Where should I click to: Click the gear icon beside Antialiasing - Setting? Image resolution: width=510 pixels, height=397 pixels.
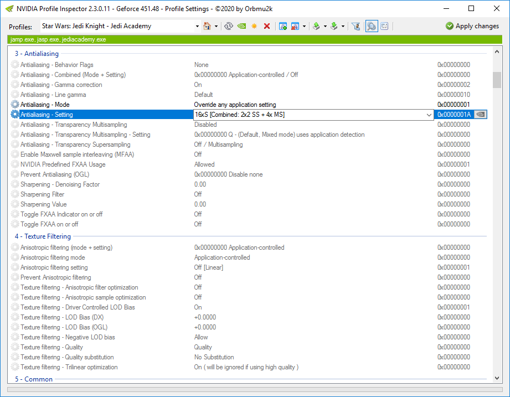15,115
